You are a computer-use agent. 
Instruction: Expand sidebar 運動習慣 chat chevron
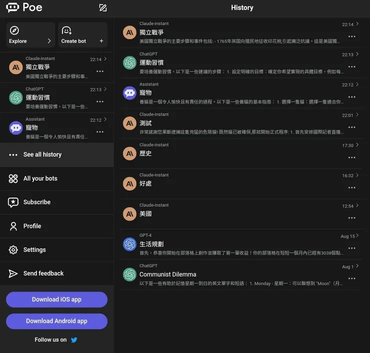(x=105, y=89)
